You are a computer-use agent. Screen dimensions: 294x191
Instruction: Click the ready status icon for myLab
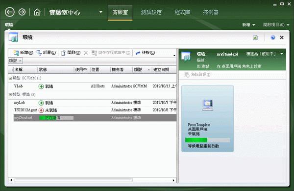41,103
